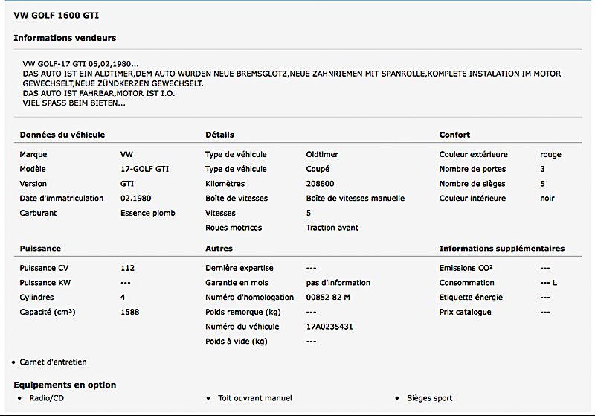
Task: Select the 'Autres' section heading
Action: [x=219, y=249]
